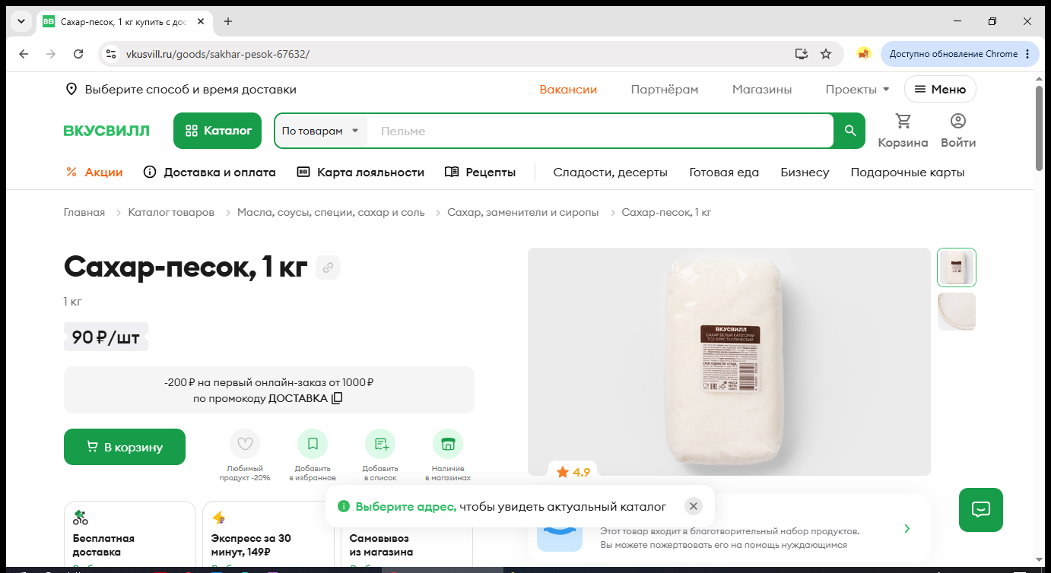Viewport: 1051px width, 573px height.
Task: Click the 4.9 star rating badge
Action: pos(573,472)
